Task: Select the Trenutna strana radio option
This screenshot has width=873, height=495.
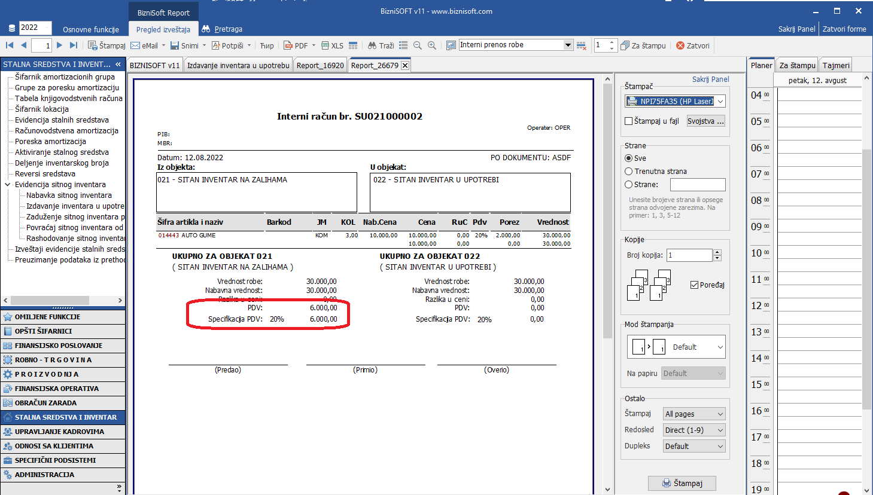Action: (x=629, y=172)
